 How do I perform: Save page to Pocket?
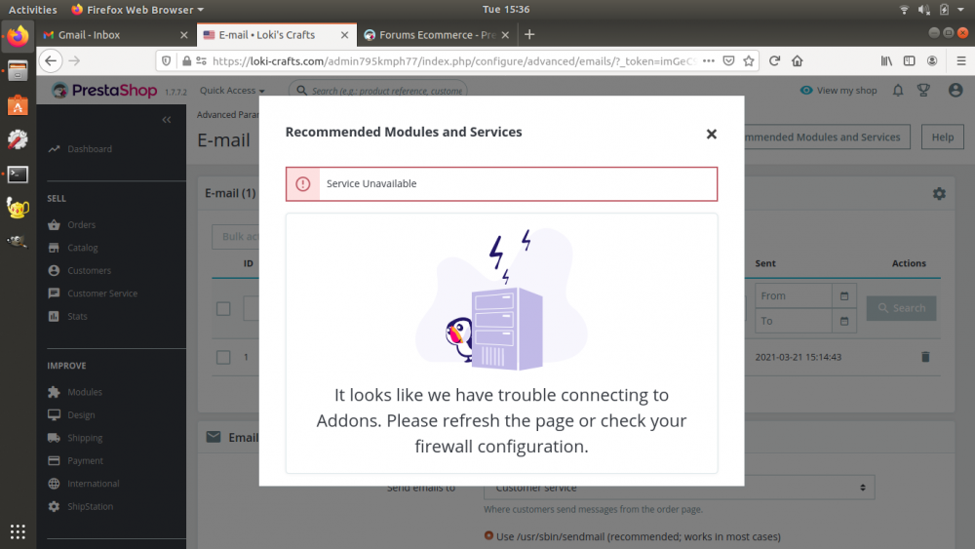728,60
